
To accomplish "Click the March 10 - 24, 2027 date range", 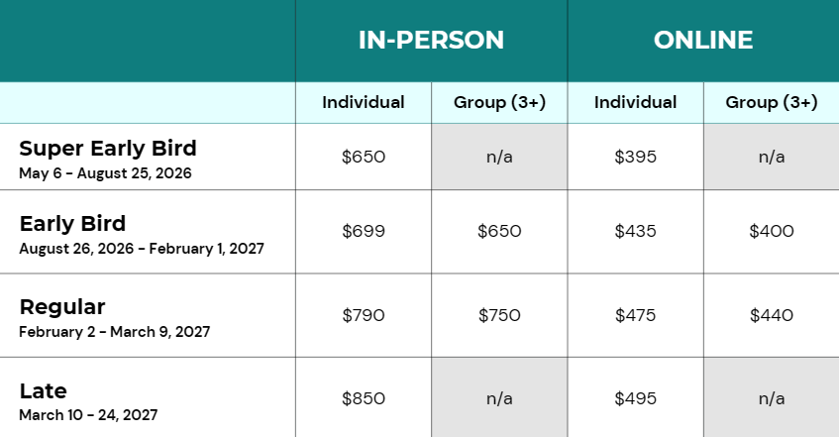I will coord(88,415).
